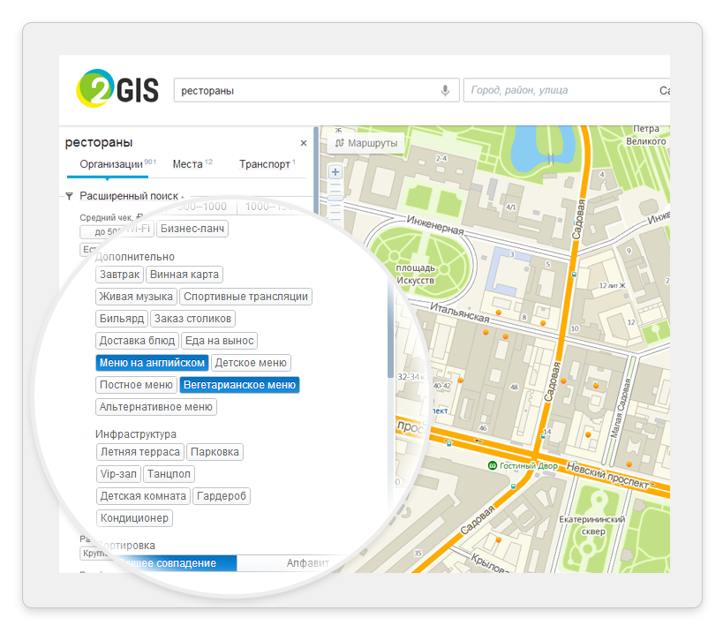
Task: Click the Итальянская street label
Action: click(x=460, y=313)
